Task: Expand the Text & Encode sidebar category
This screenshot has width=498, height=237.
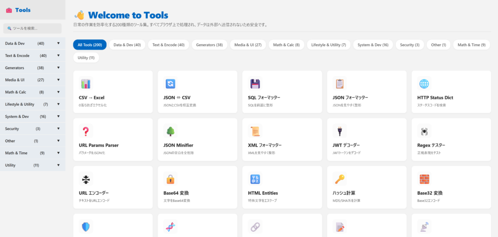Action: [33, 55]
